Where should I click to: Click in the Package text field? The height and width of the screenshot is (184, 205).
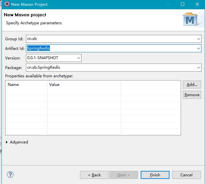pyautogui.click(x=109, y=68)
